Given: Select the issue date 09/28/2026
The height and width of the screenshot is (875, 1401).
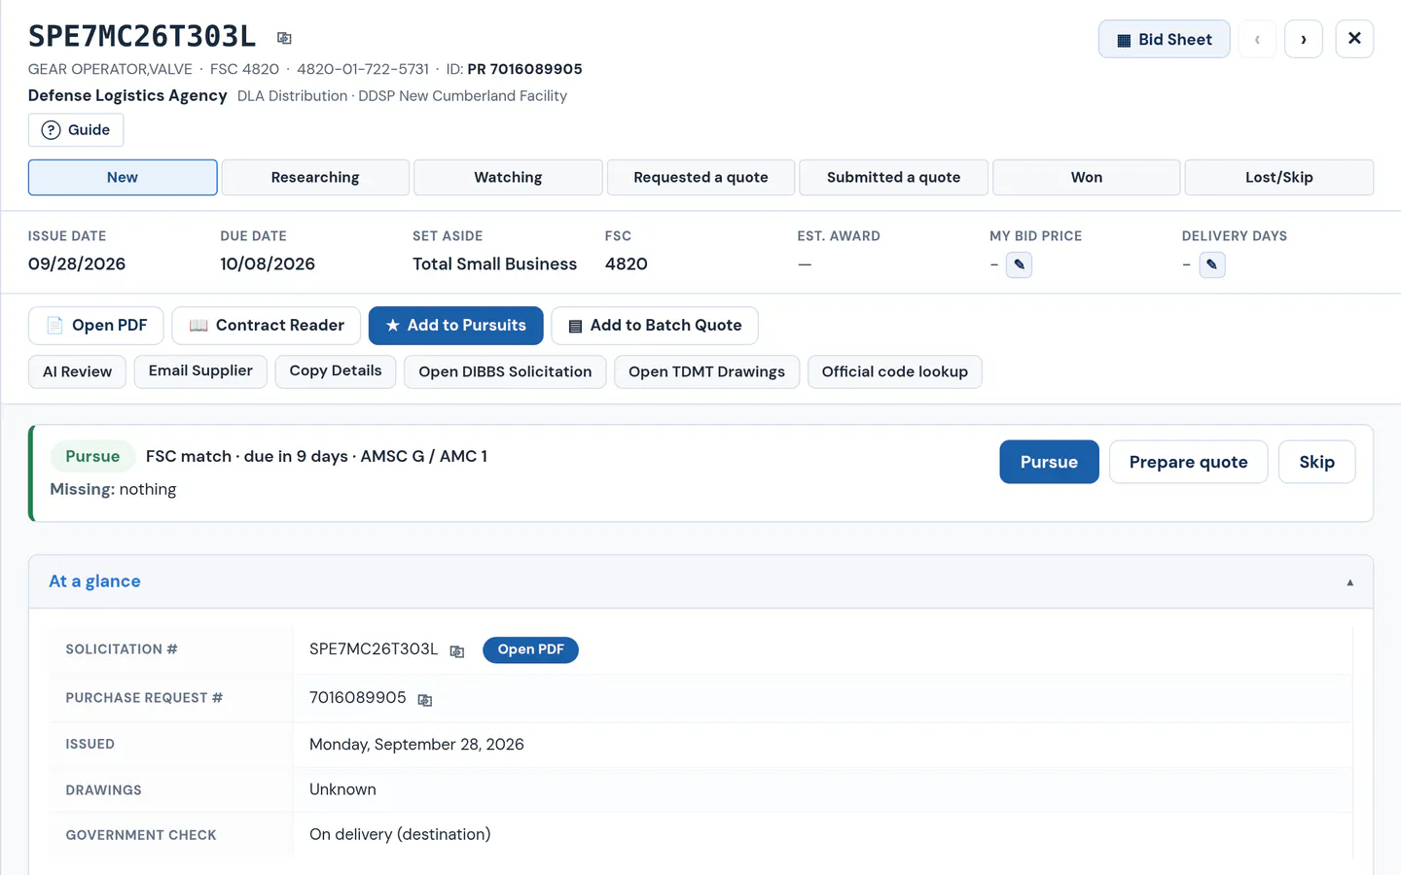Looking at the screenshot, I should click(77, 264).
